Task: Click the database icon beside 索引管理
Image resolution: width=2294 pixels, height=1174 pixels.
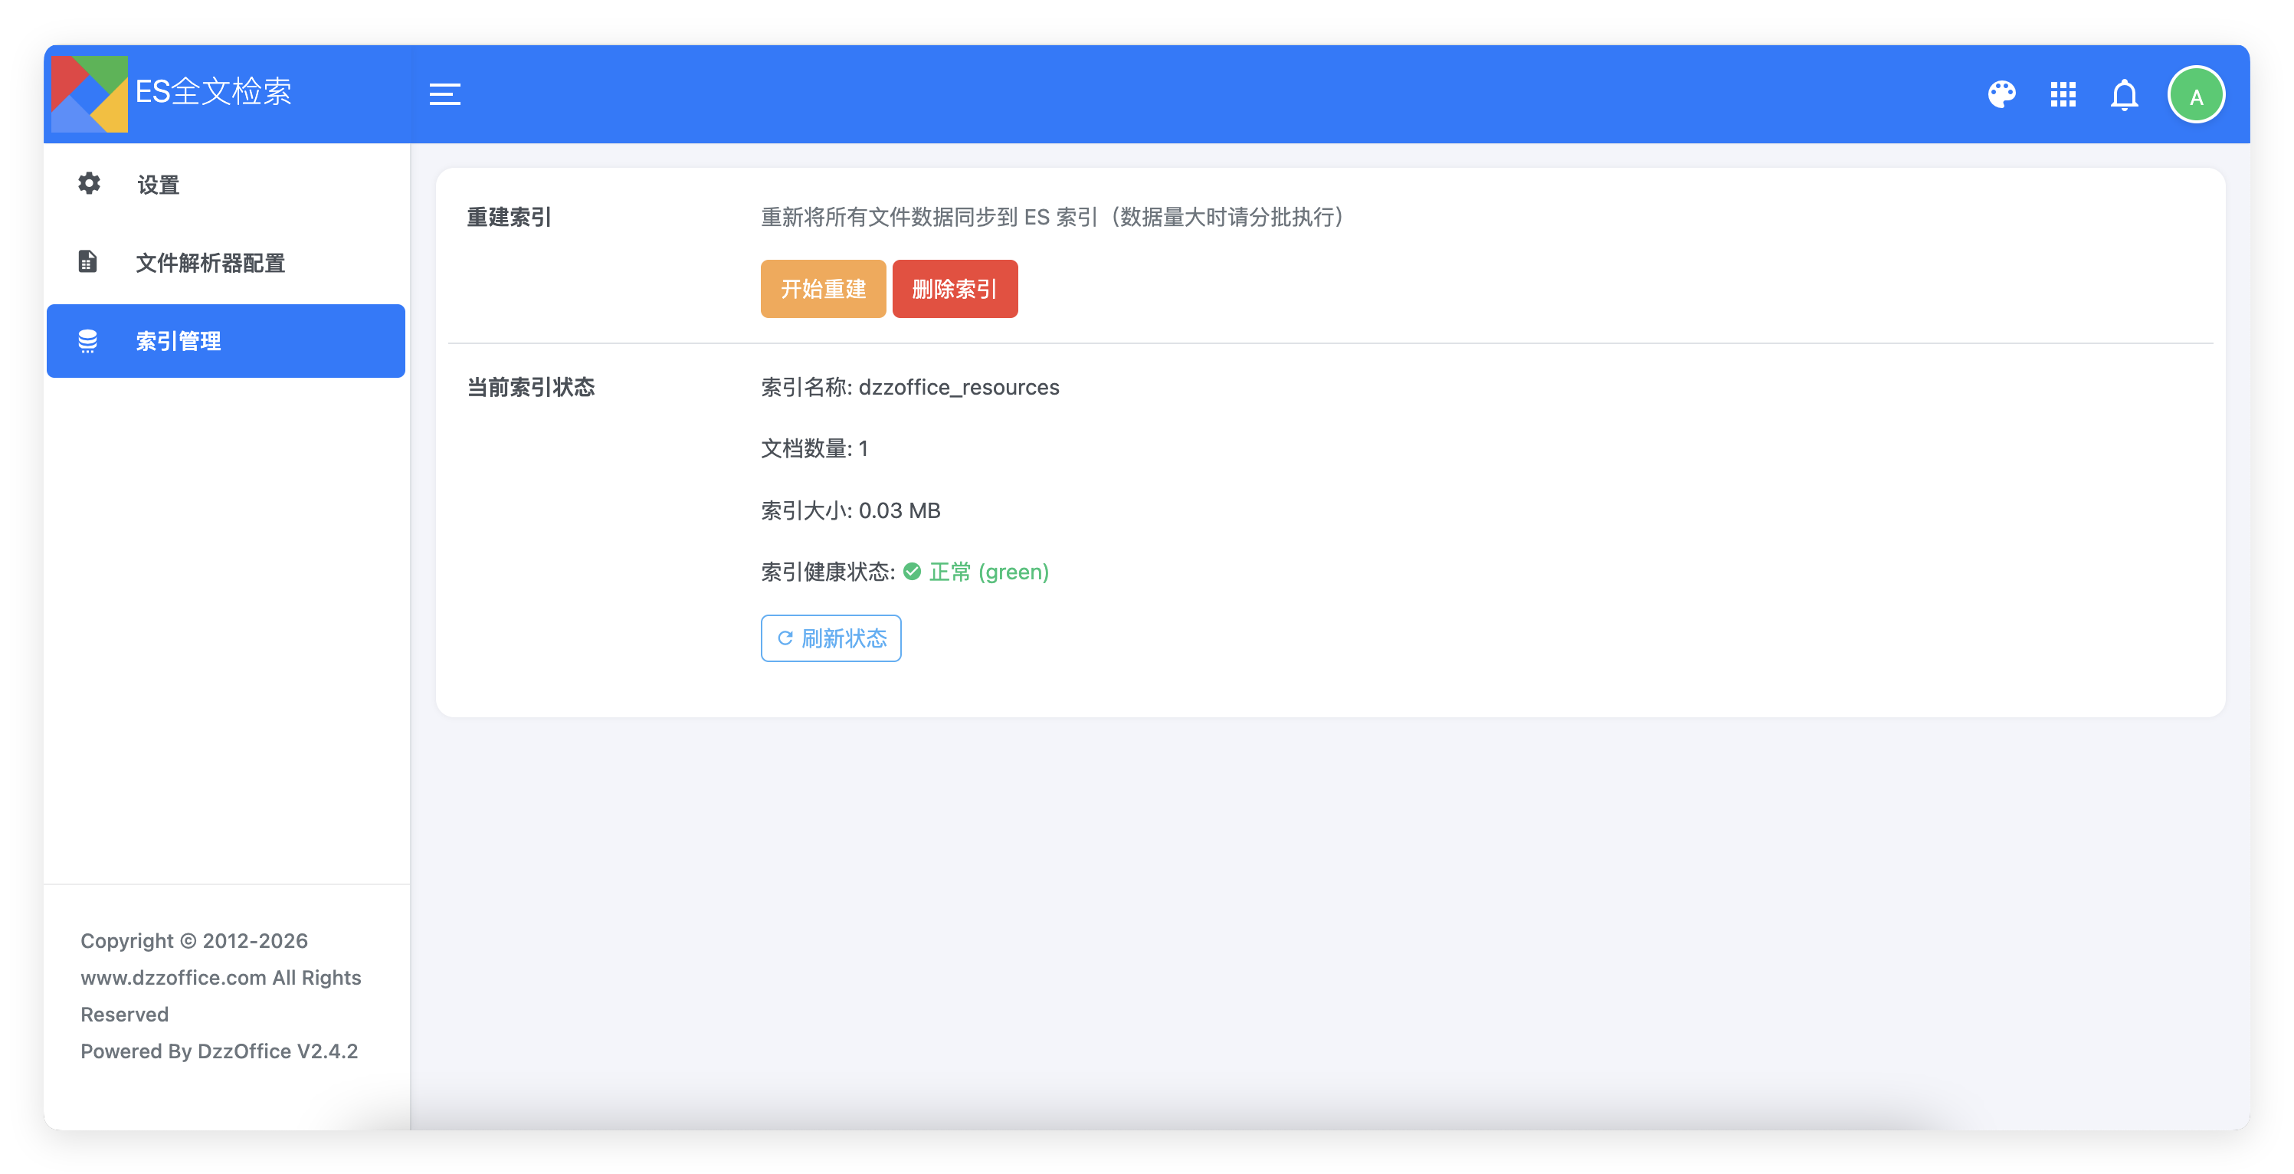Action: (x=87, y=341)
